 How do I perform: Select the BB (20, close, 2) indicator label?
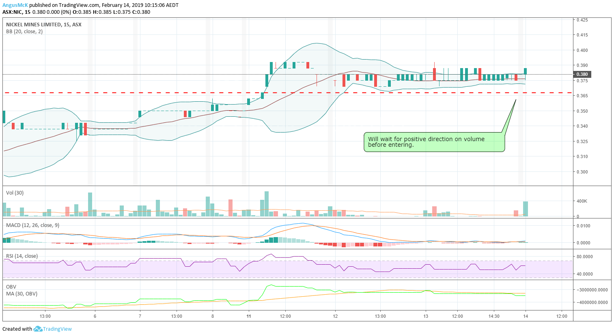24,32
